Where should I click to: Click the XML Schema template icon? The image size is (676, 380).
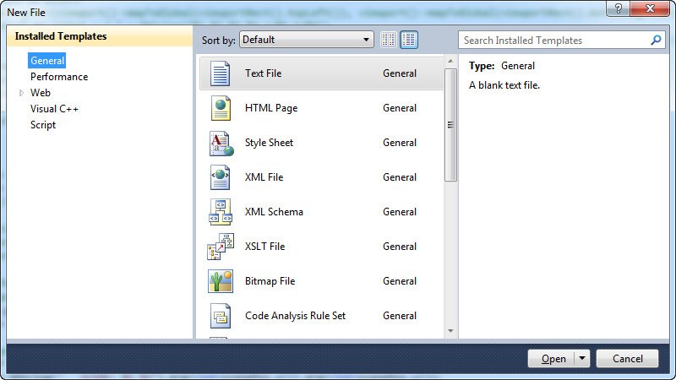pos(221,212)
